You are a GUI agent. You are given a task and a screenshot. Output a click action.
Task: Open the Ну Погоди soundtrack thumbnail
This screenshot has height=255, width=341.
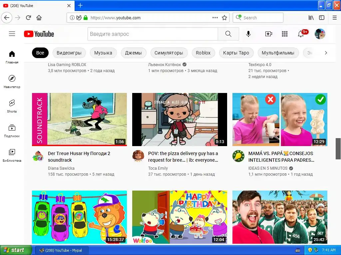pyautogui.click(x=79, y=120)
